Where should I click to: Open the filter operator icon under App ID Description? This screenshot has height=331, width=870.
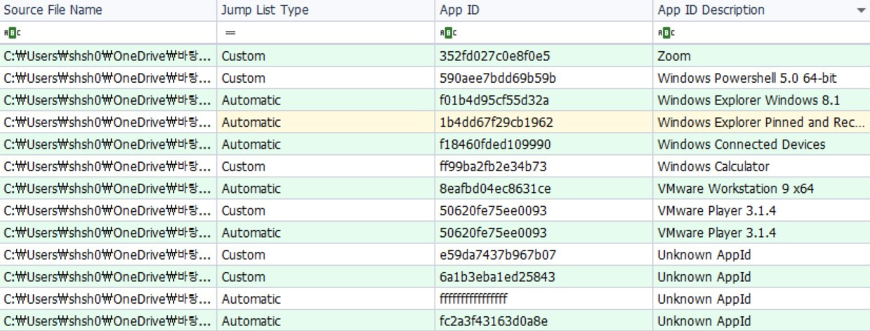(x=666, y=33)
